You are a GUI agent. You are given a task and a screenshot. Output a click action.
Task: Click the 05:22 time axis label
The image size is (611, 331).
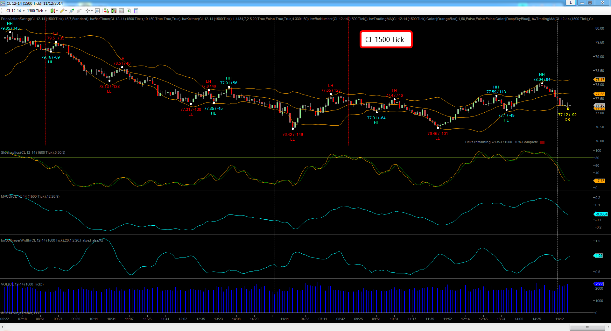click(5, 319)
